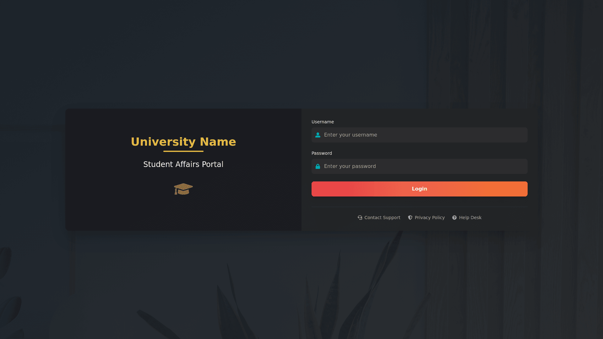Viewport: 603px width, 339px height.
Task: Click the 'Student Affairs Portal' subtitle
Action: point(183,164)
